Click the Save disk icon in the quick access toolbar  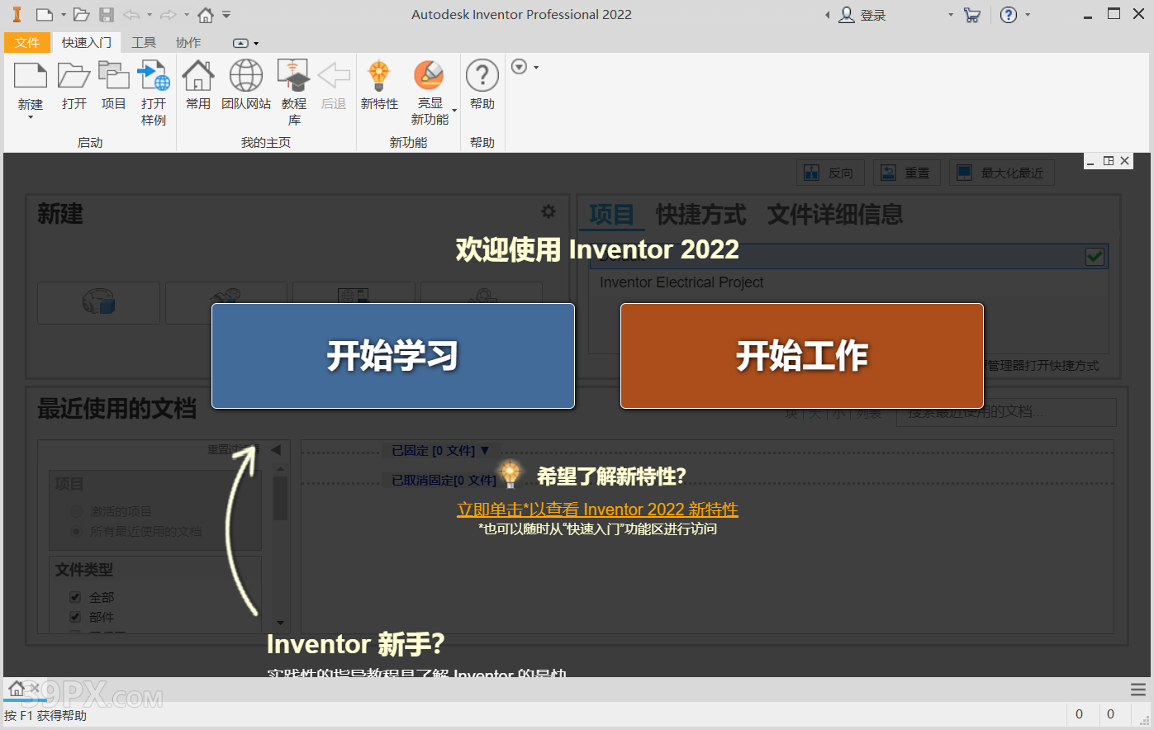point(107,15)
